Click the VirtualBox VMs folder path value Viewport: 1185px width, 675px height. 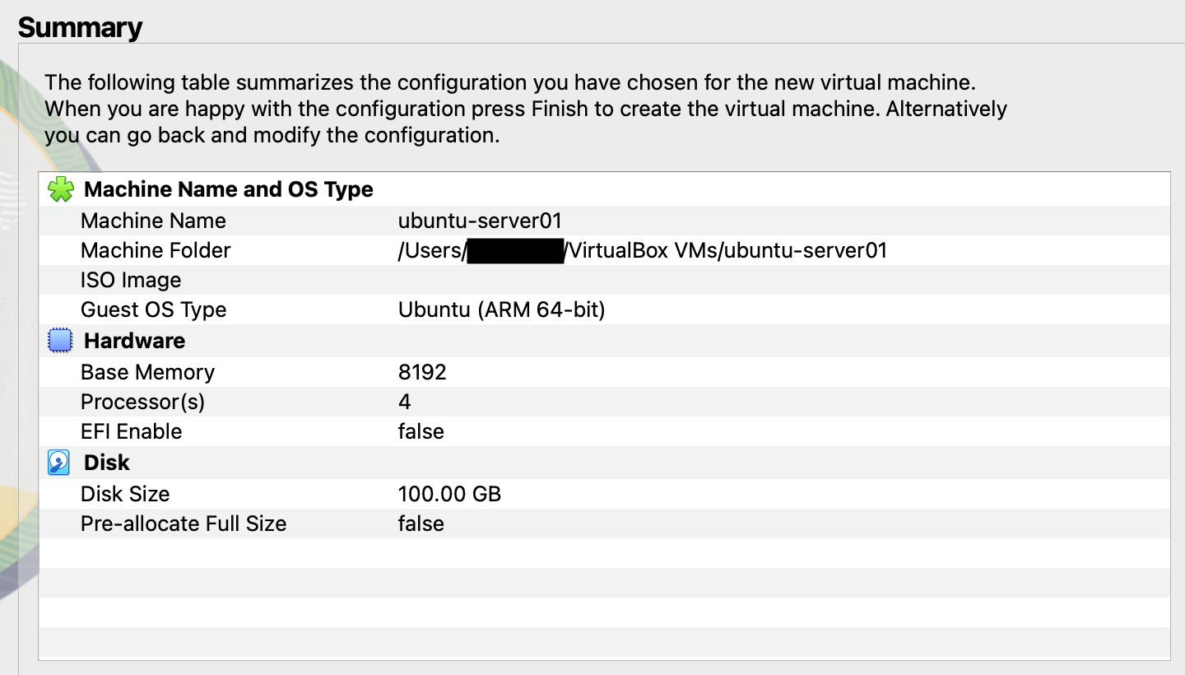[643, 251]
